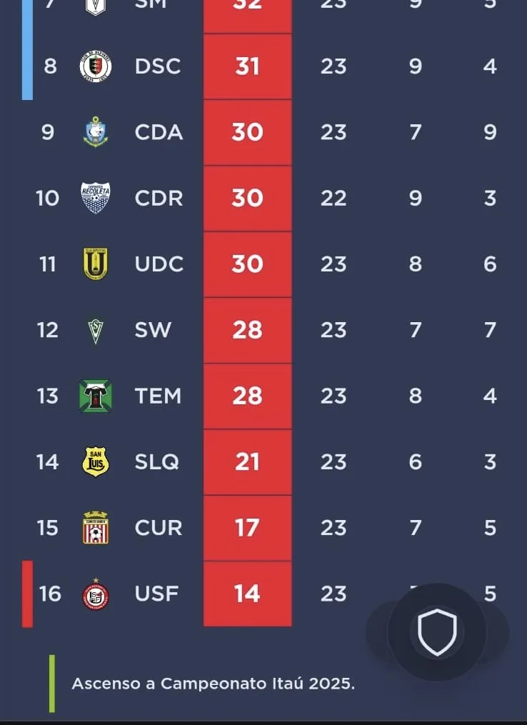Screen dimensions: 527x725
Task: Tap the floating shield button
Action: (x=437, y=632)
